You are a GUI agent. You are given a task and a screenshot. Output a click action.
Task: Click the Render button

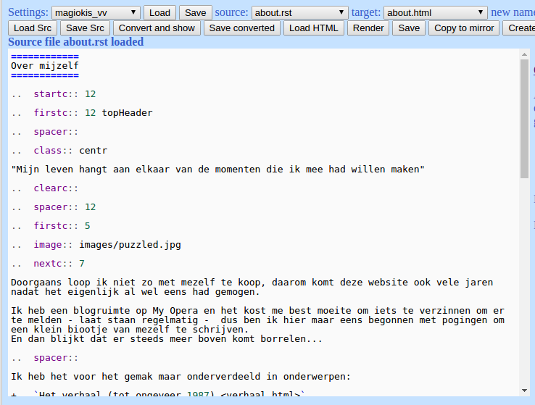[368, 28]
